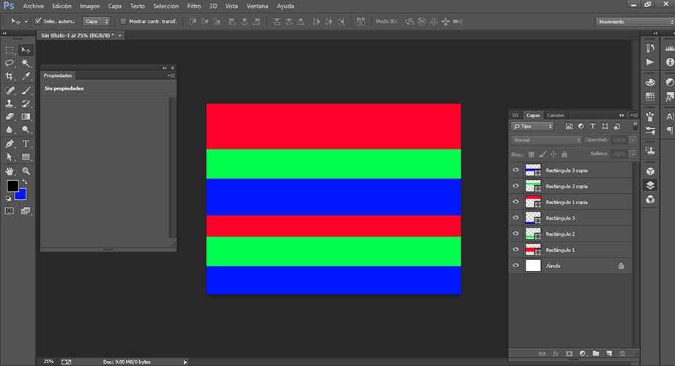Select the Healing Brush tool
The image size is (675, 366).
pos(10,91)
